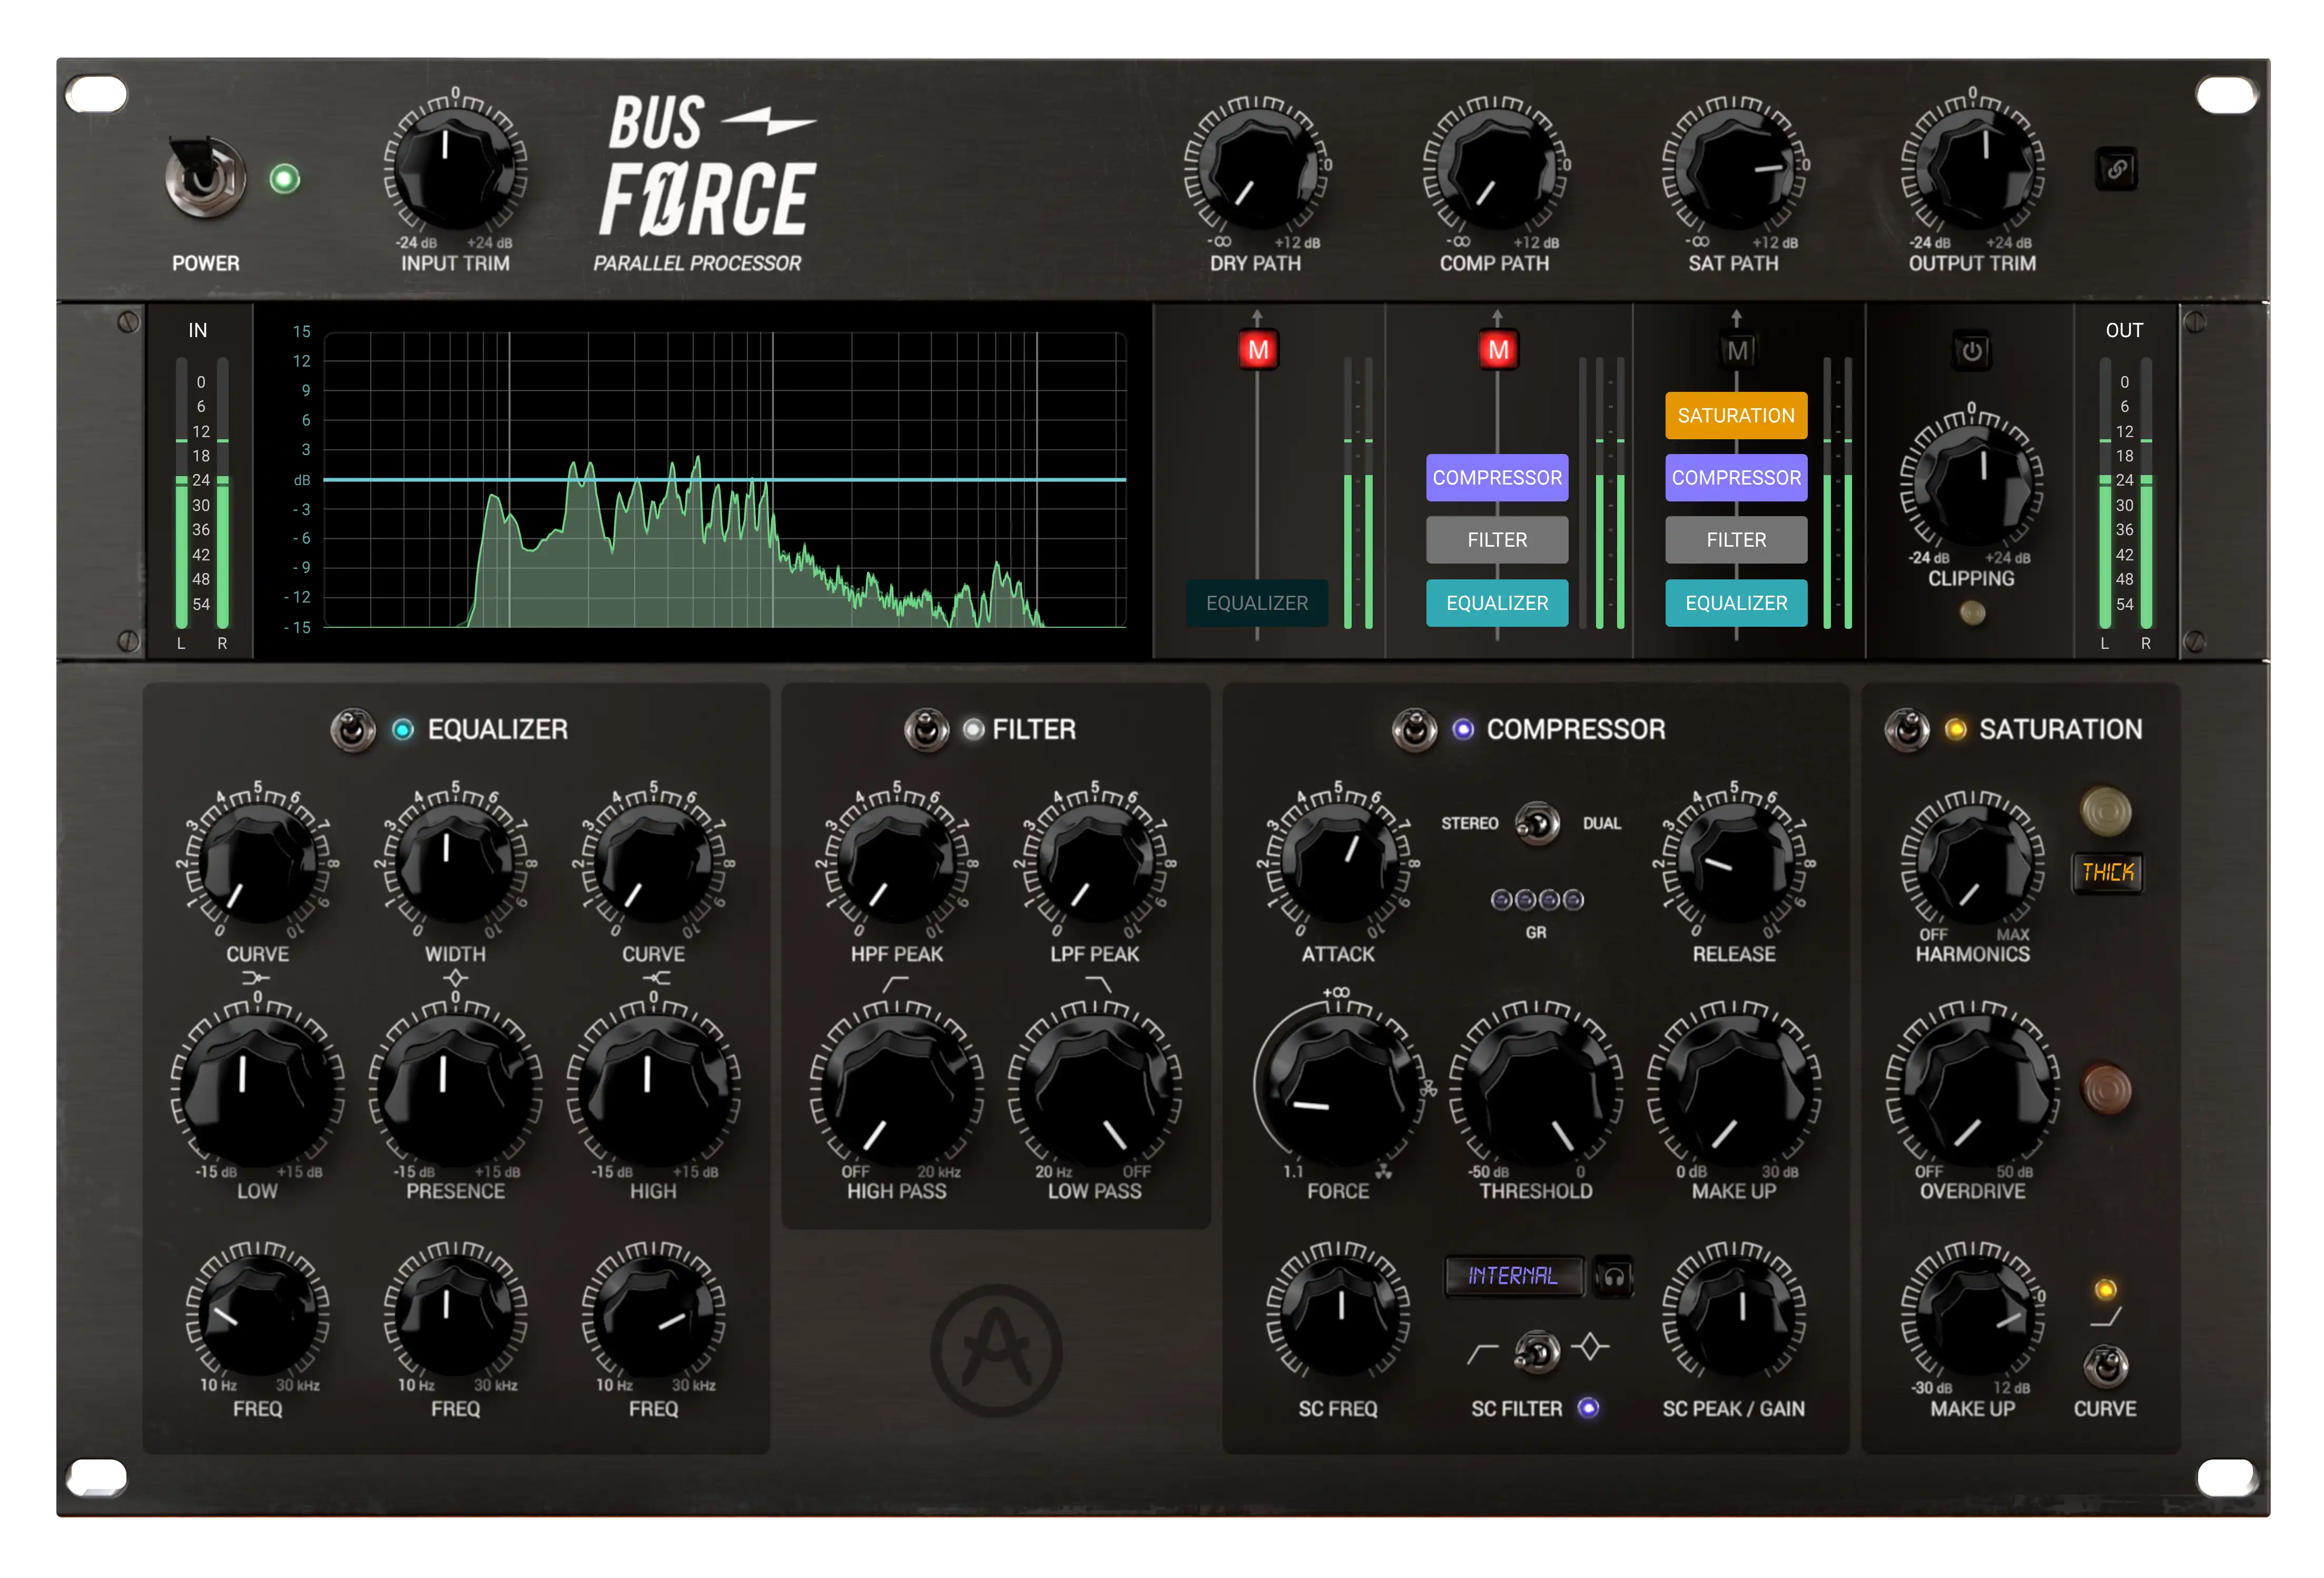Viewport: 2324px width, 1578px height.
Task: Click round button above THICK display
Action: pos(2105,811)
